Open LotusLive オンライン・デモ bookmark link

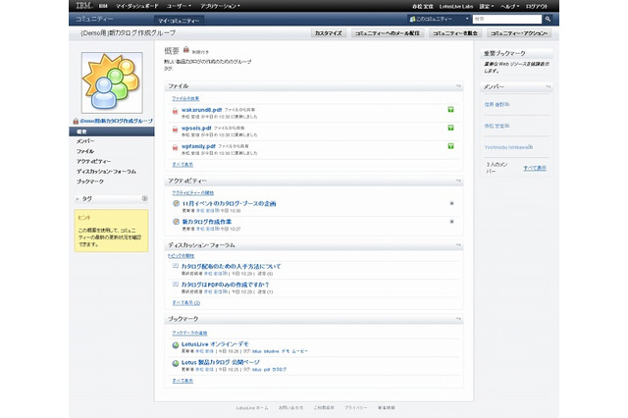coord(215,344)
